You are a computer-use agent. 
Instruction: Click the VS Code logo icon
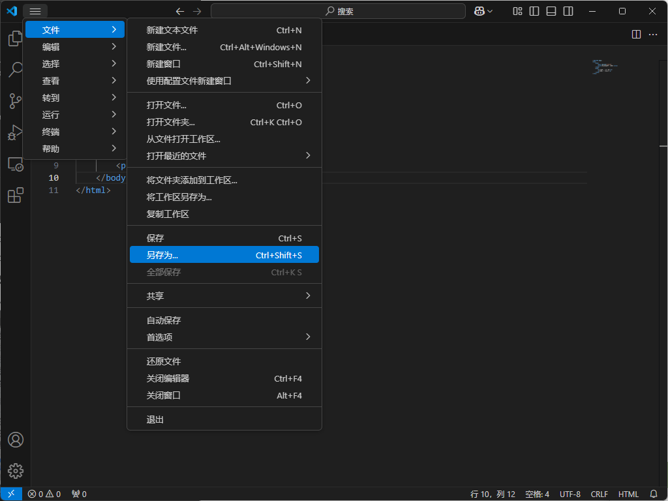point(12,11)
